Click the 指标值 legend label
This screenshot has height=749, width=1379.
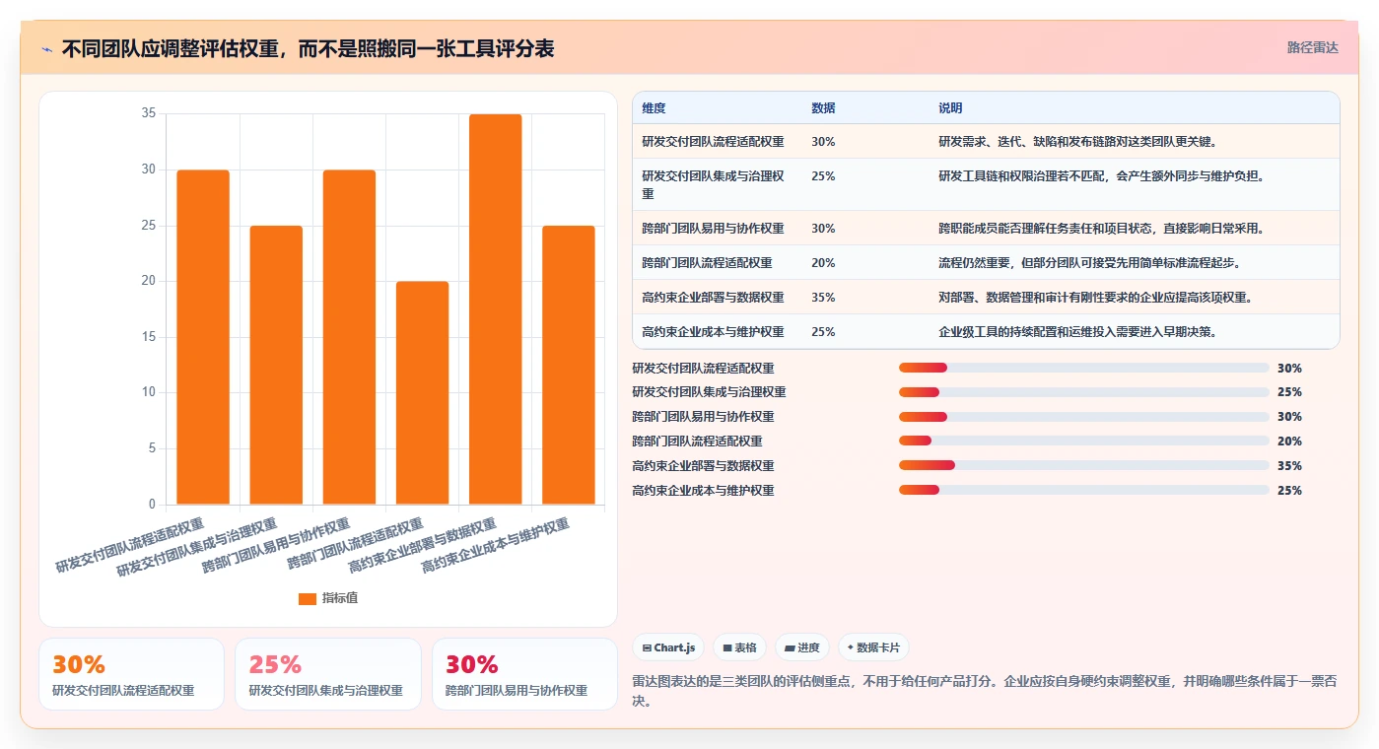pos(340,598)
